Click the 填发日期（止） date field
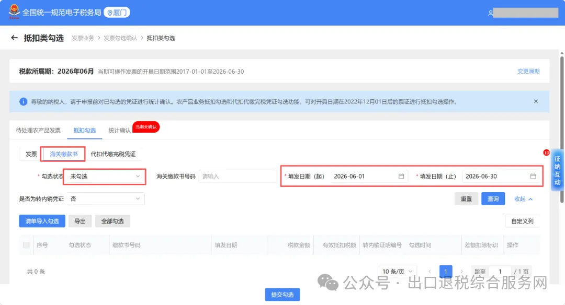 pyautogui.click(x=501, y=177)
